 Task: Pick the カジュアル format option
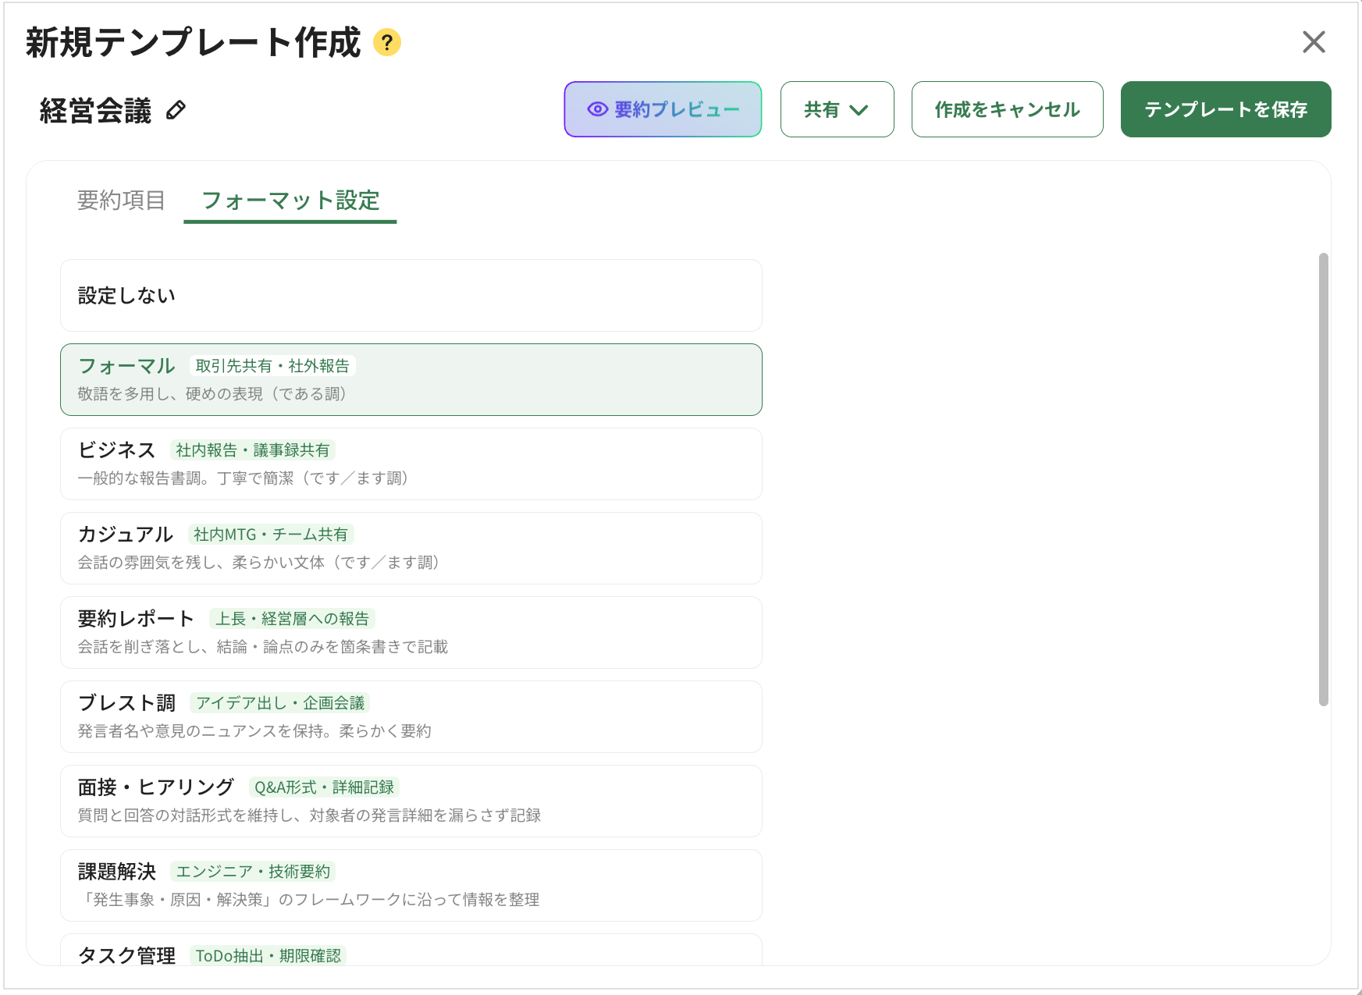pos(411,549)
